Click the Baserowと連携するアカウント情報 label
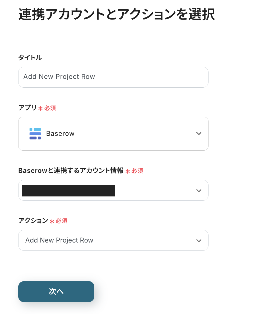Image resolution: width=259 pixels, height=314 pixels. (x=71, y=171)
